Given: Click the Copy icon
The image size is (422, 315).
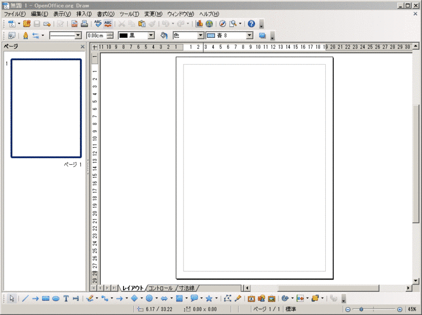Looking at the screenshot, I should point(131,24).
